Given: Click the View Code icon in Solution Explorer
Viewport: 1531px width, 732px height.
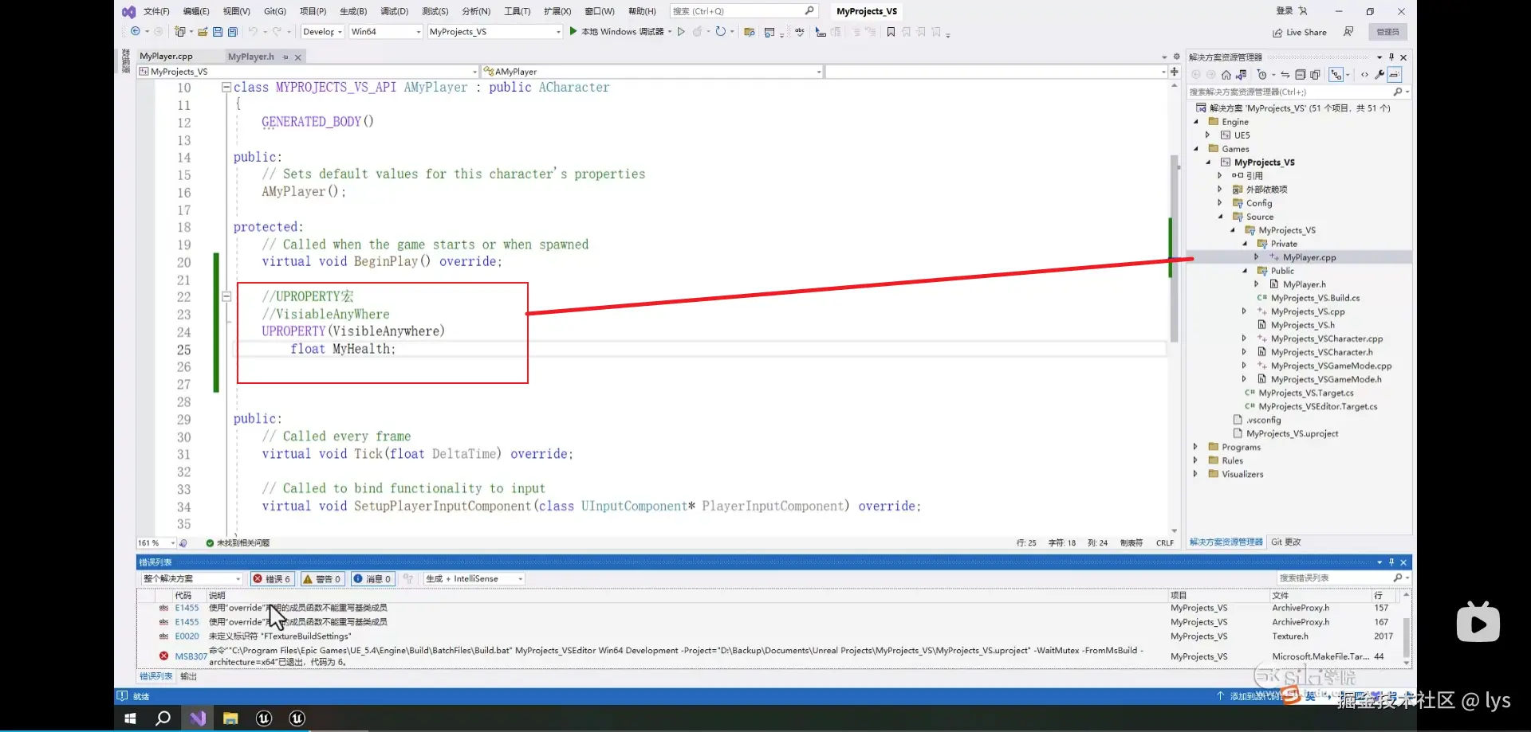Looking at the screenshot, I should 1364,75.
